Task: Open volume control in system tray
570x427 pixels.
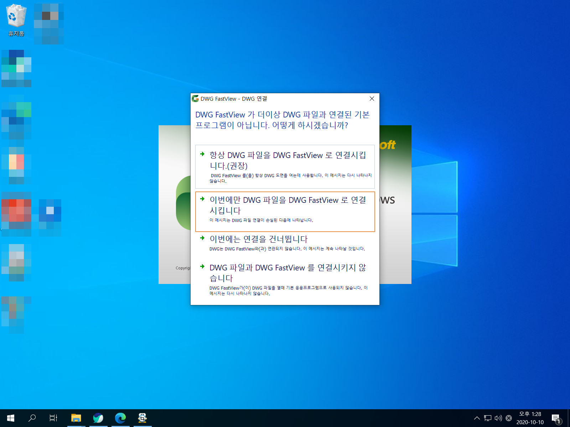Action: 498,418
